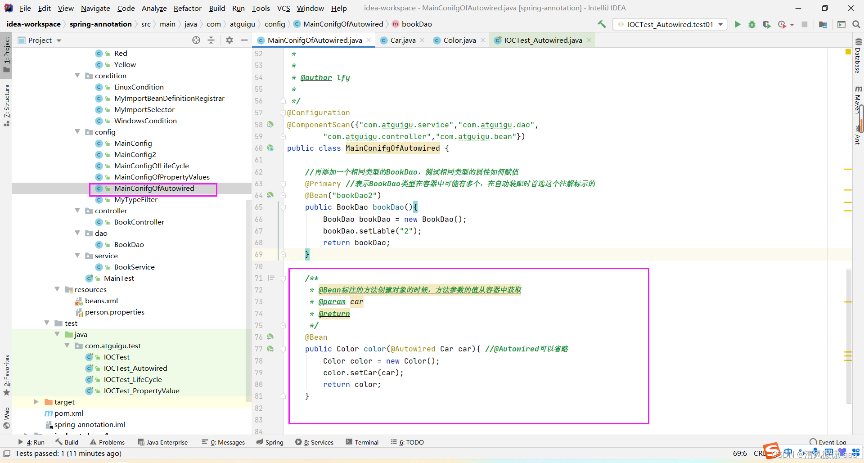This screenshot has width=864, height=463.
Task: Run IOCTest_Autowired.test01 with green play button
Action: click(738, 24)
